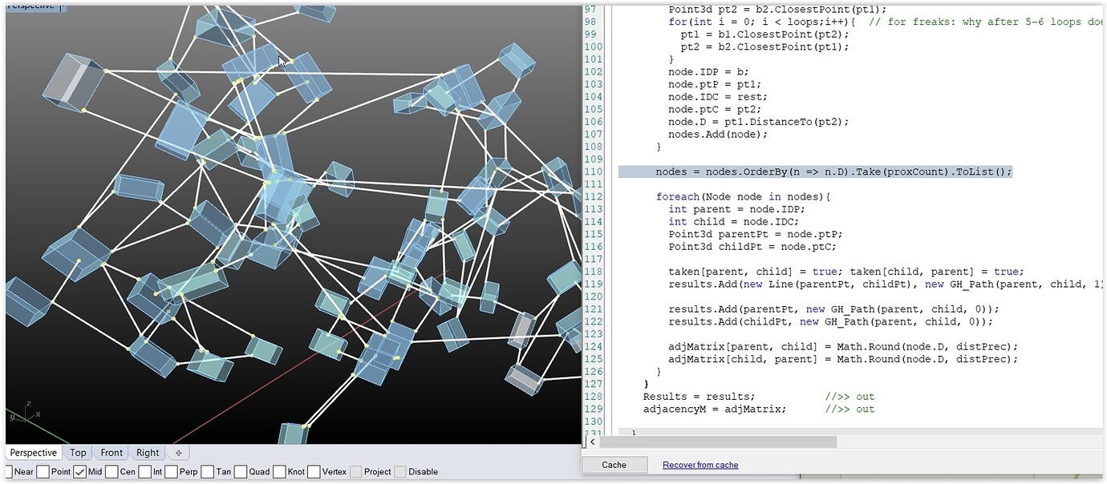Image resolution: width=1107 pixels, height=484 pixels.
Task: Switch to the Top viewport tab
Action: [78, 452]
